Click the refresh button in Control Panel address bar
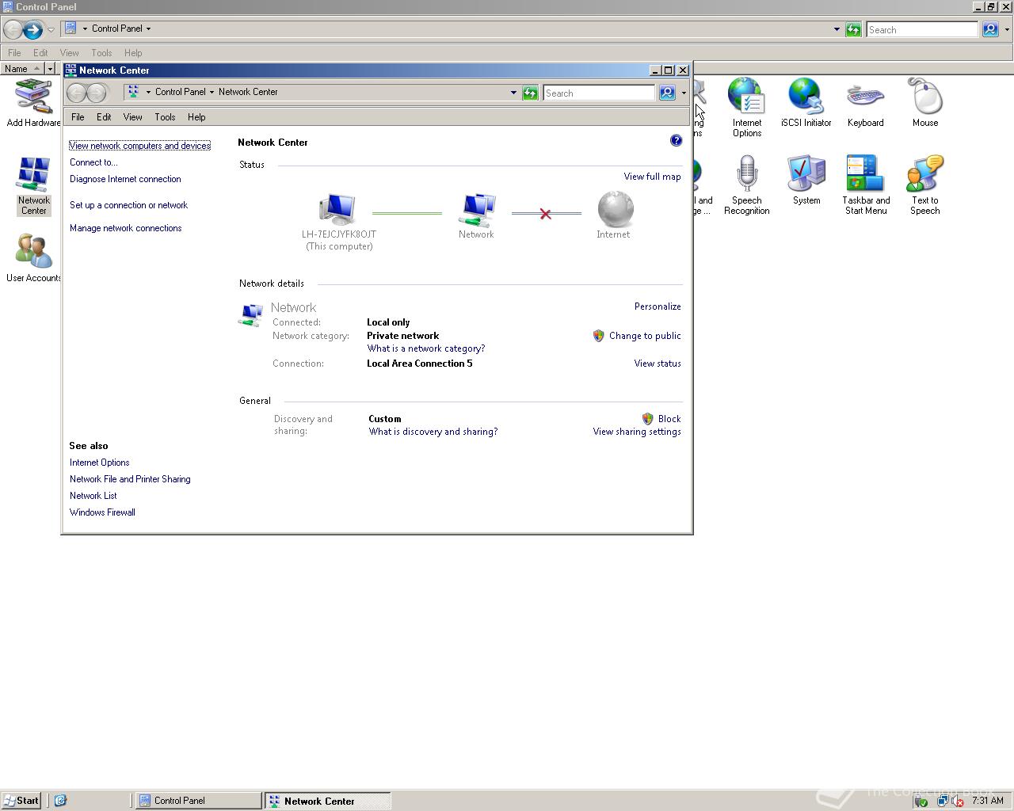1014x811 pixels. [x=853, y=29]
